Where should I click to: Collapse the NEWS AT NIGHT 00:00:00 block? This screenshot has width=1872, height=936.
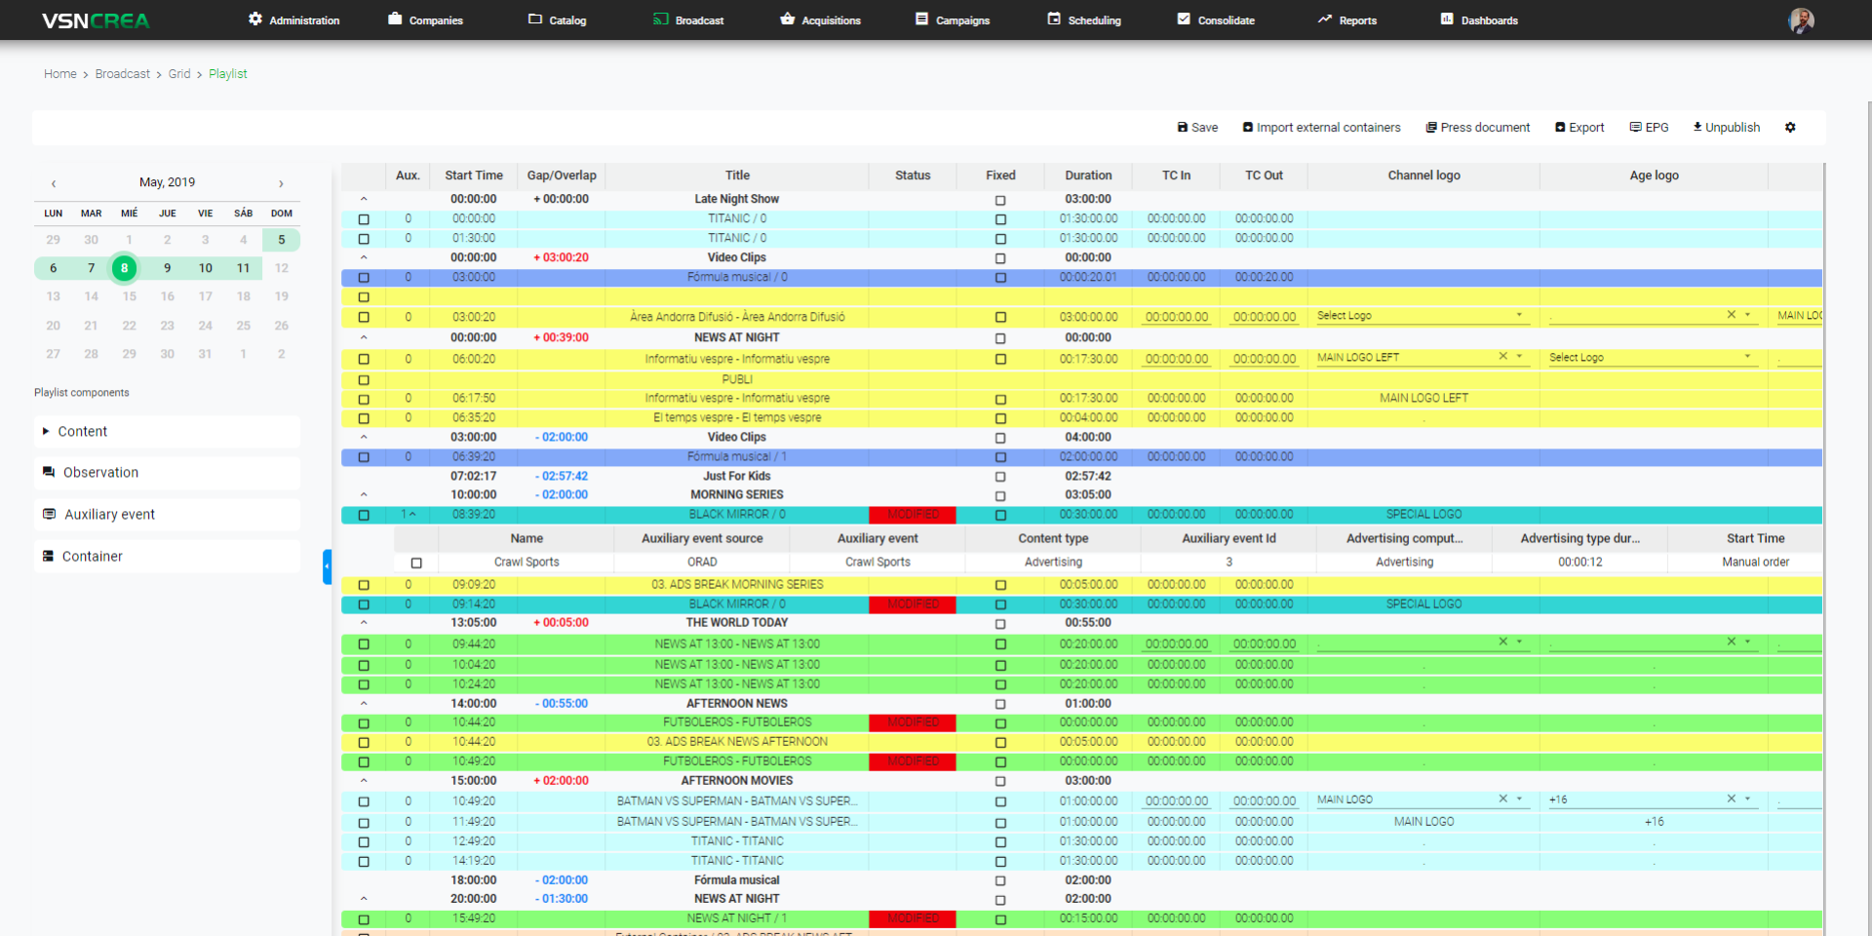click(364, 337)
